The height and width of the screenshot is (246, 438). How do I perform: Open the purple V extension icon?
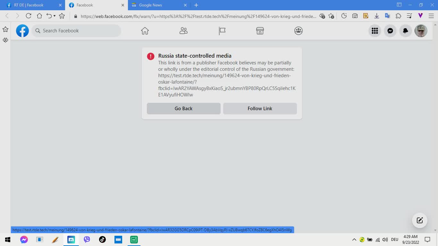click(420, 16)
